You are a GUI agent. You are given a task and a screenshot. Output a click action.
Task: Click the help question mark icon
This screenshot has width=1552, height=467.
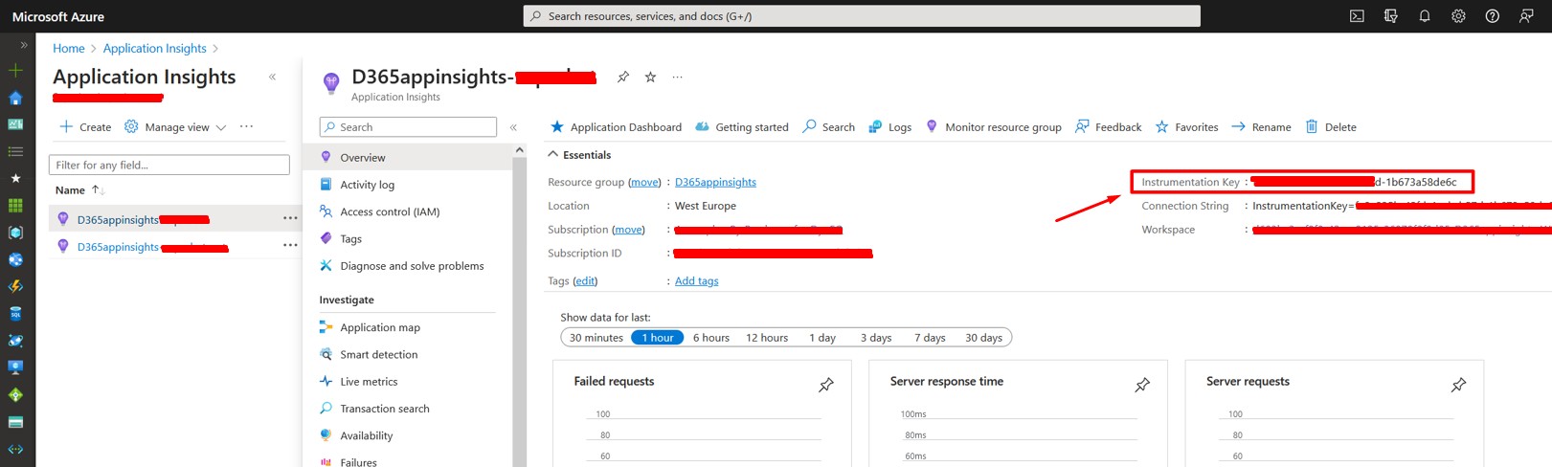point(1492,16)
